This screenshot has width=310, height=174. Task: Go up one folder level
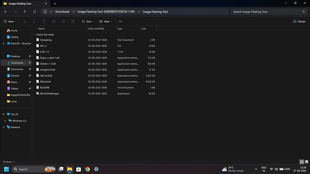[25, 12]
